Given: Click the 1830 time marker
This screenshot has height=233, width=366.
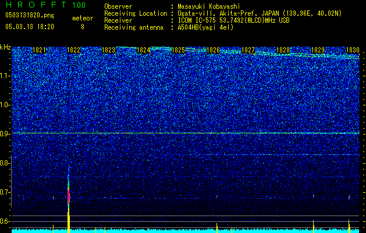Looking at the screenshot, I should pyautogui.click(x=353, y=50).
